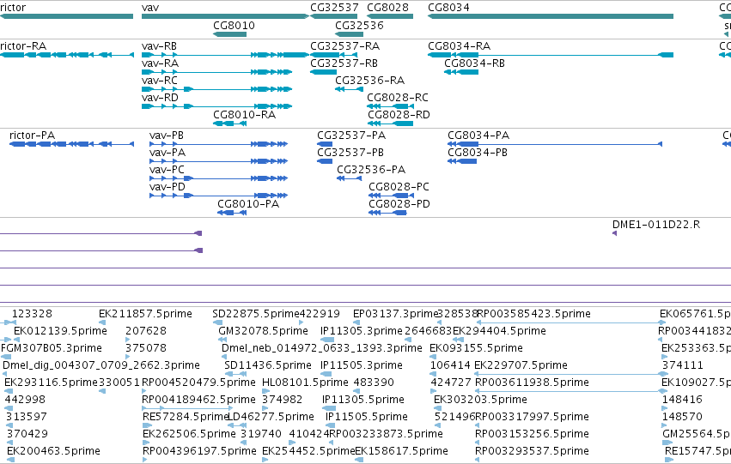Click the HL08101.5prime EST label
Screen dimensions: 731x464
coord(305,383)
